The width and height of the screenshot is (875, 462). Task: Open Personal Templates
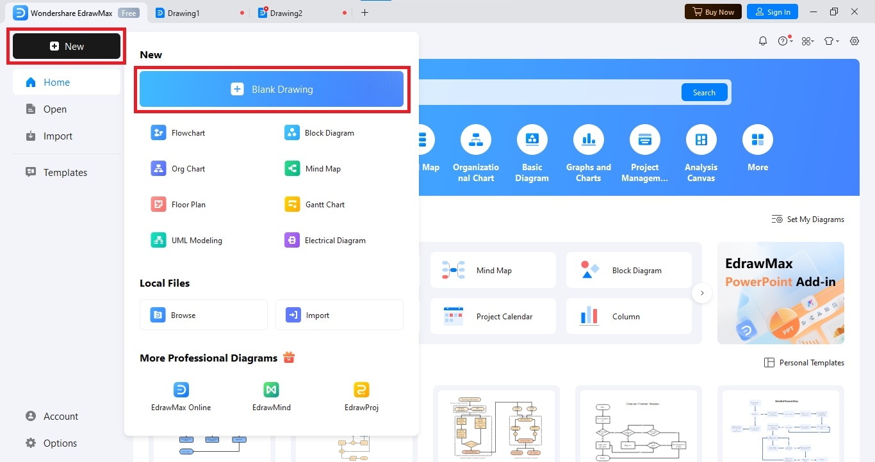[805, 362]
